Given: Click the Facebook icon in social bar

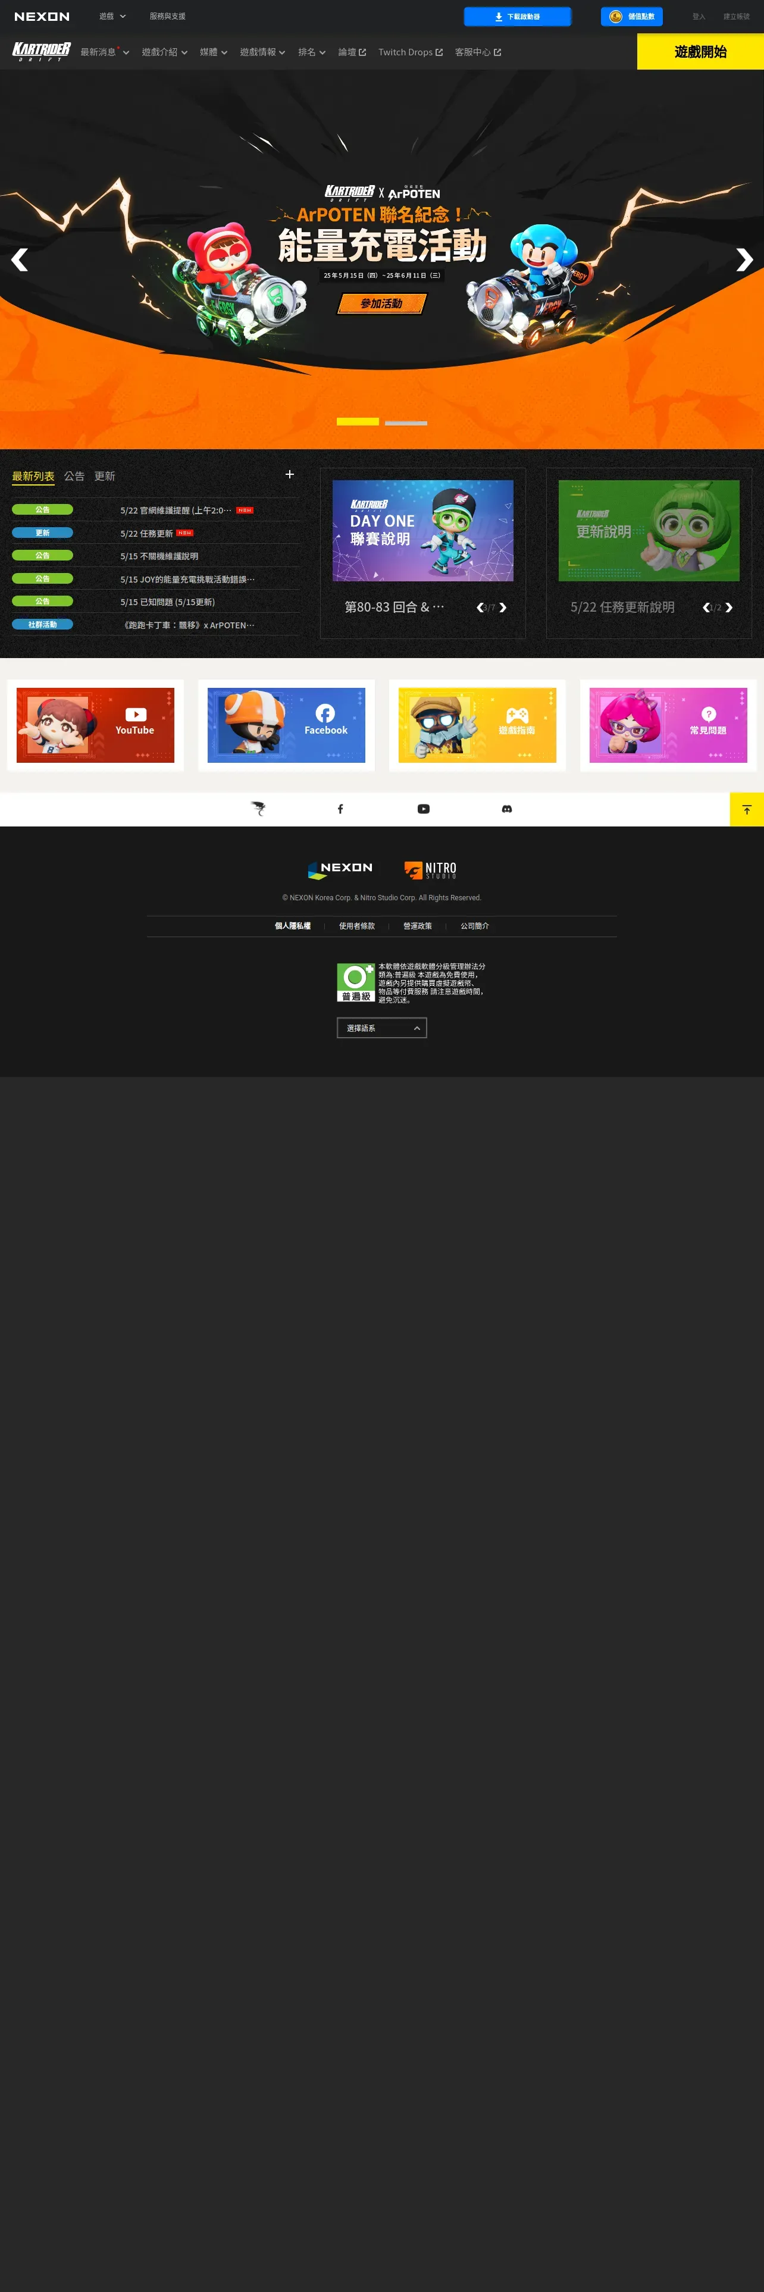Looking at the screenshot, I should click(340, 809).
